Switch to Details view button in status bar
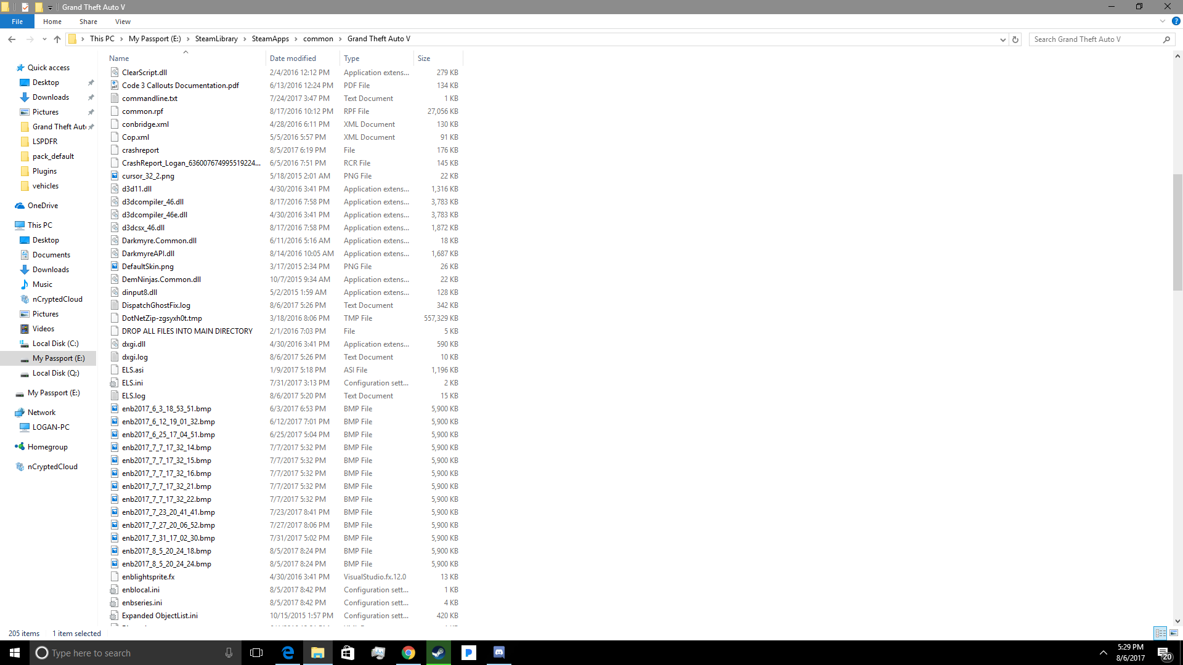 [x=1160, y=633]
